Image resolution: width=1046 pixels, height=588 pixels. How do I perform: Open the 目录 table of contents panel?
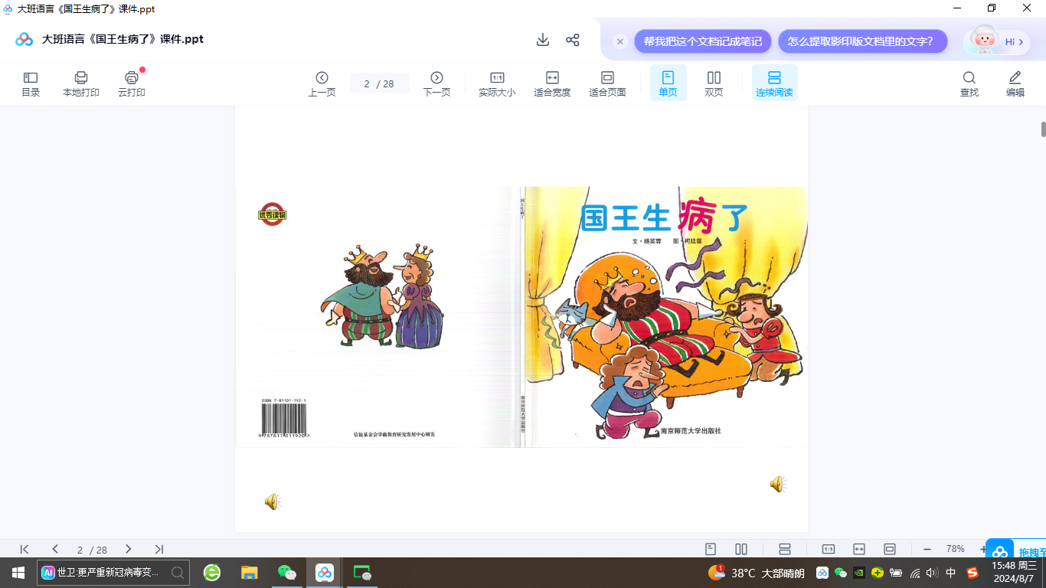coord(31,84)
